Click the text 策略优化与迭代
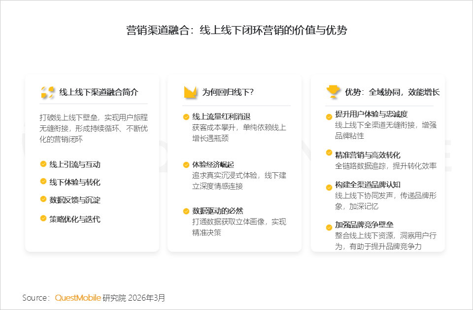The height and width of the screenshot is (310, 473). pos(75,219)
